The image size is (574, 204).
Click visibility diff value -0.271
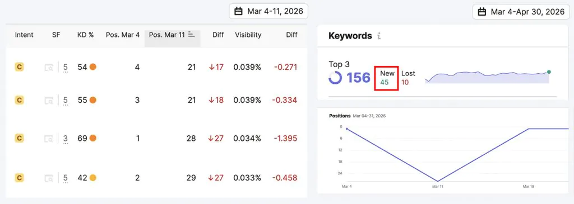coord(285,67)
